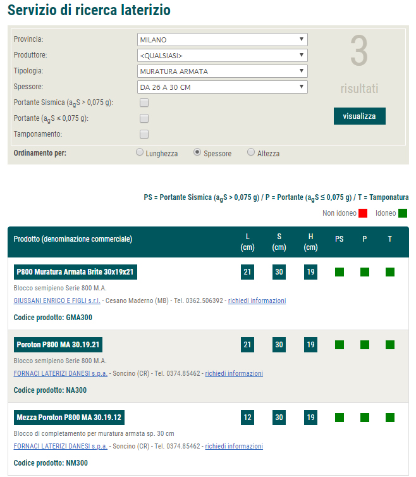The width and height of the screenshot is (416, 477).
Task: Click thickness value 30 of Poroton P800 MA 30.19.21
Action: 279,345
